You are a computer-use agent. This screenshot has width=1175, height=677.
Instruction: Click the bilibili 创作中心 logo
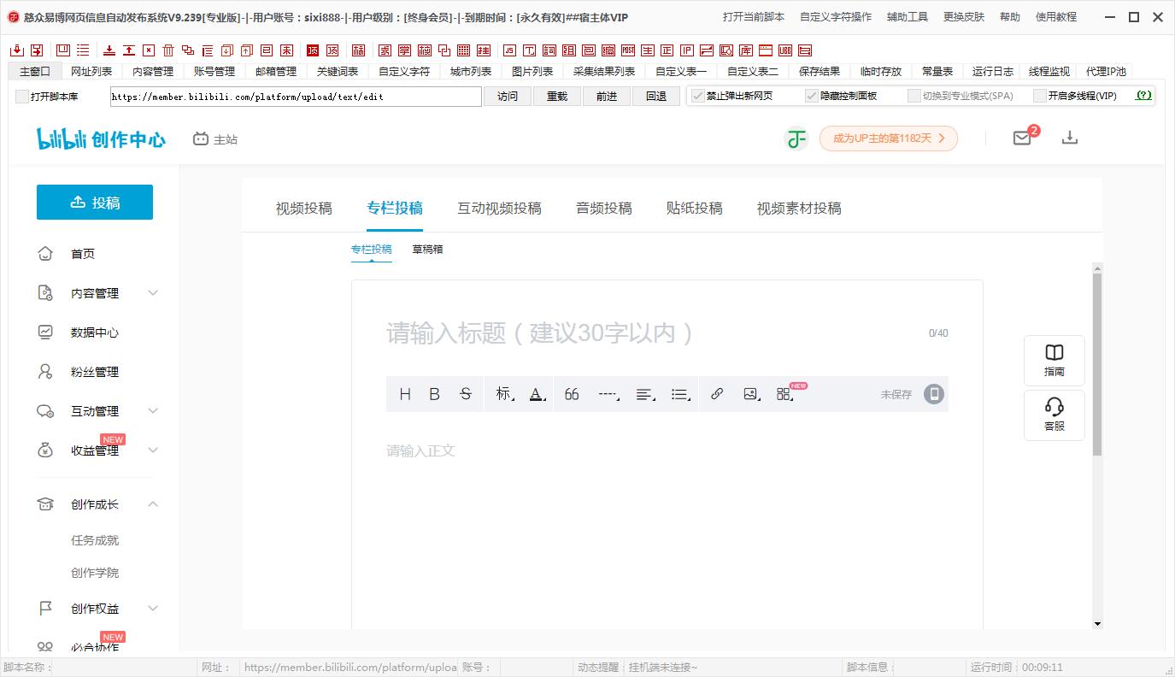[101, 138]
